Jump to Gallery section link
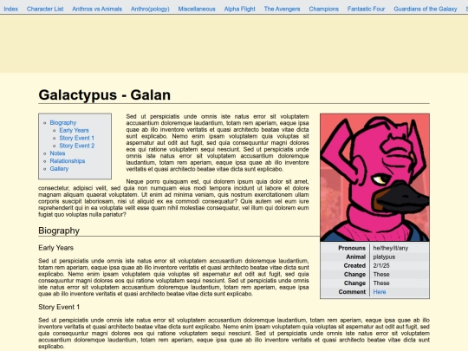Viewport: 468px width, 351px height. tap(59, 169)
